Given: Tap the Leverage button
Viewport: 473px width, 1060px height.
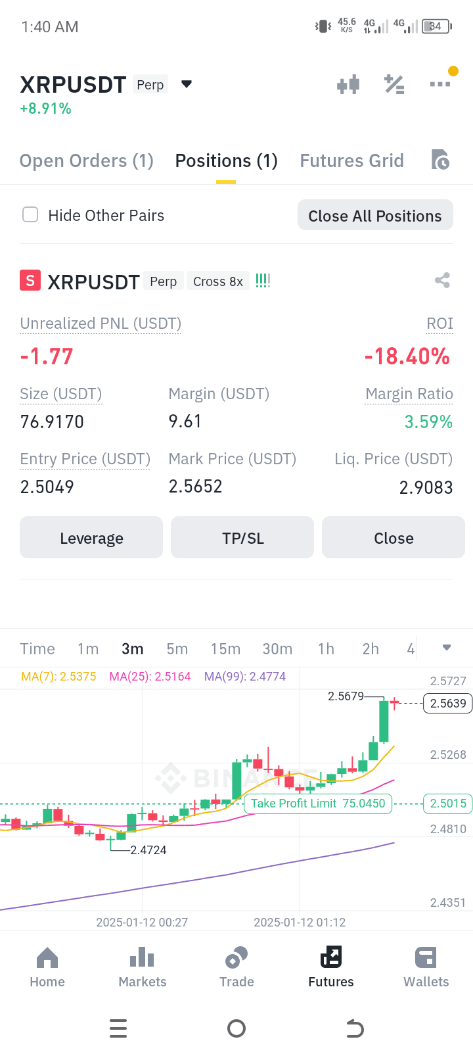Looking at the screenshot, I should [x=91, y=538].
